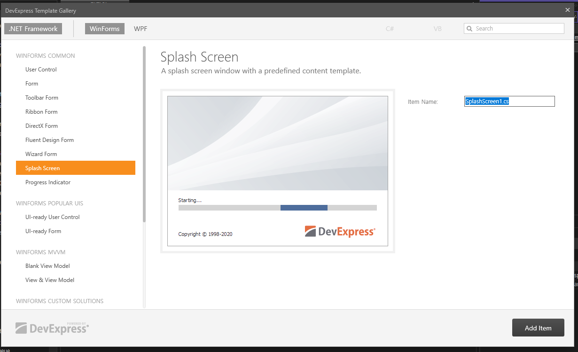This screenshot has width=578, height=352.
Task: Close the Template Gallery dialog
Action: pos(568,10)
